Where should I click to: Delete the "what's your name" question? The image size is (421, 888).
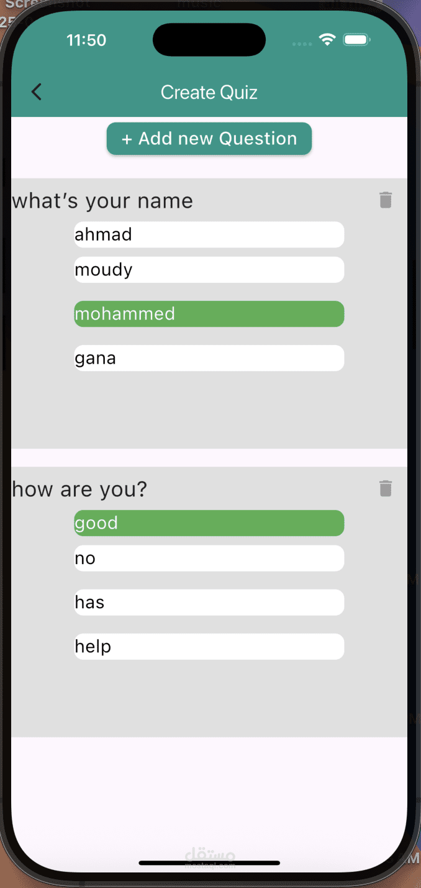pos(386,200)
